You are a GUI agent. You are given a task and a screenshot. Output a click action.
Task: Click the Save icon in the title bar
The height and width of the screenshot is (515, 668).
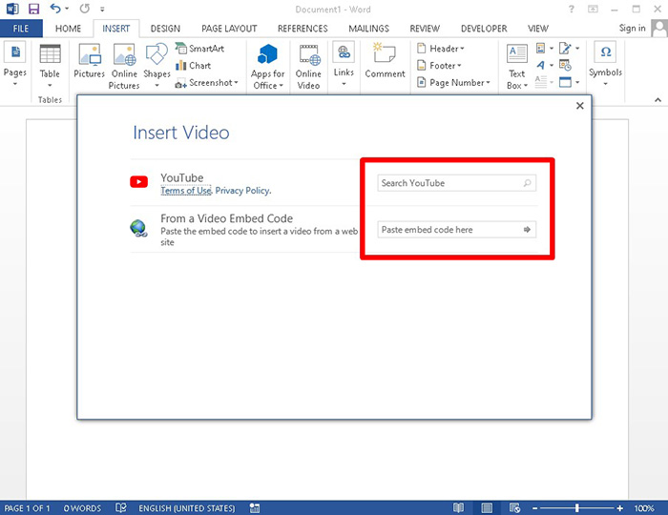click(x=33, y=9)
